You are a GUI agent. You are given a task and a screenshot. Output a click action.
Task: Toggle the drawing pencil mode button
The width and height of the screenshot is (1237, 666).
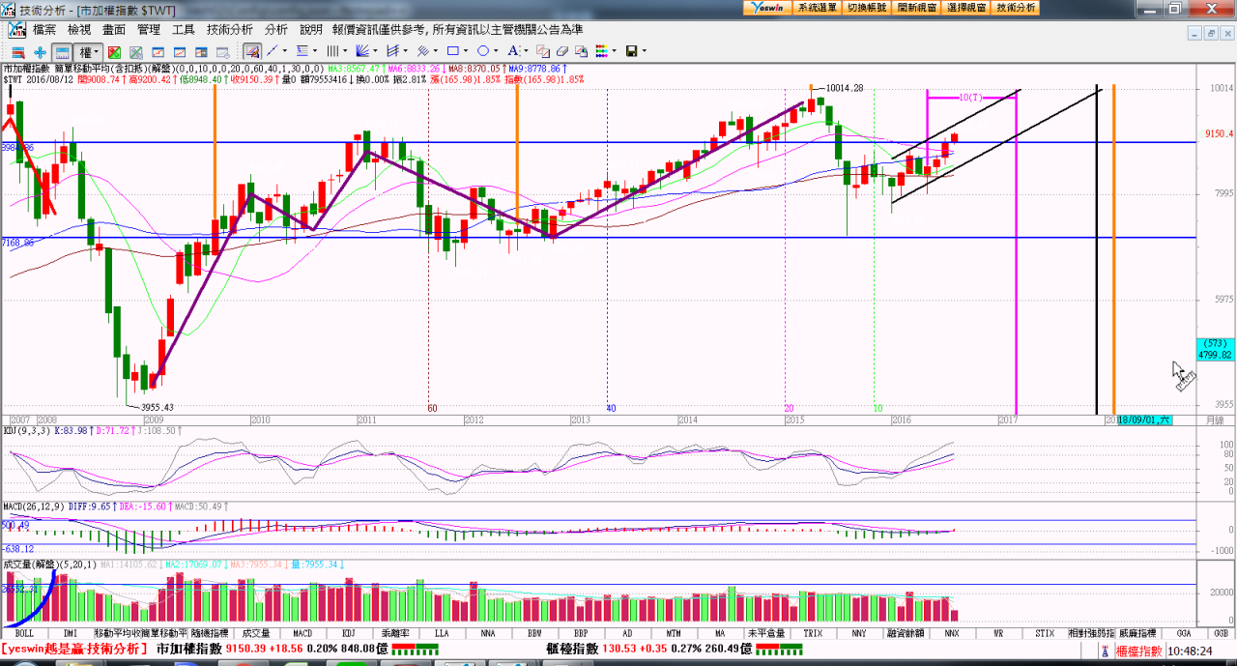pyautogui.click(x=251, y=50)
